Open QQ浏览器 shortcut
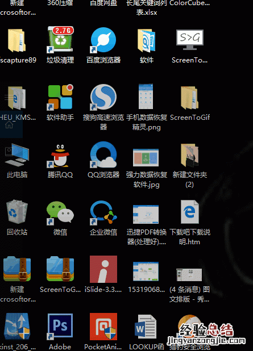The image size is (253, 351). (x=103, y=154)
